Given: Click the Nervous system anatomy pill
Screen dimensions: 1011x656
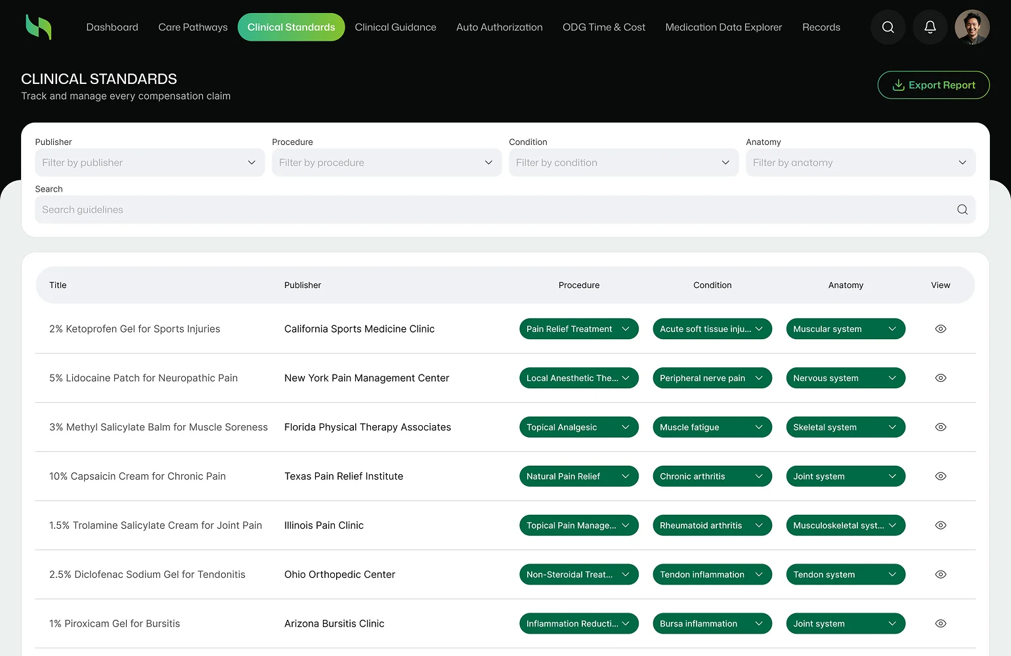Looking at the screenshot, I should 845,378.
